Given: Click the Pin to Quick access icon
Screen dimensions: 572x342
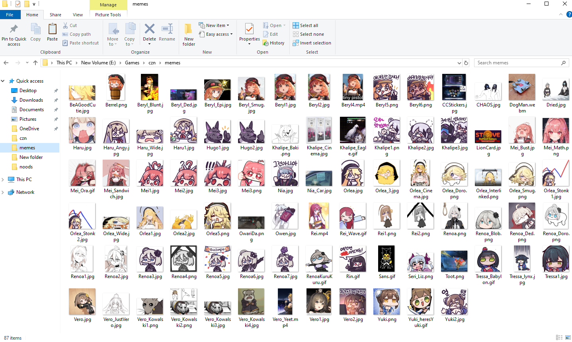Looking at the screenshot, I should 14,29.
